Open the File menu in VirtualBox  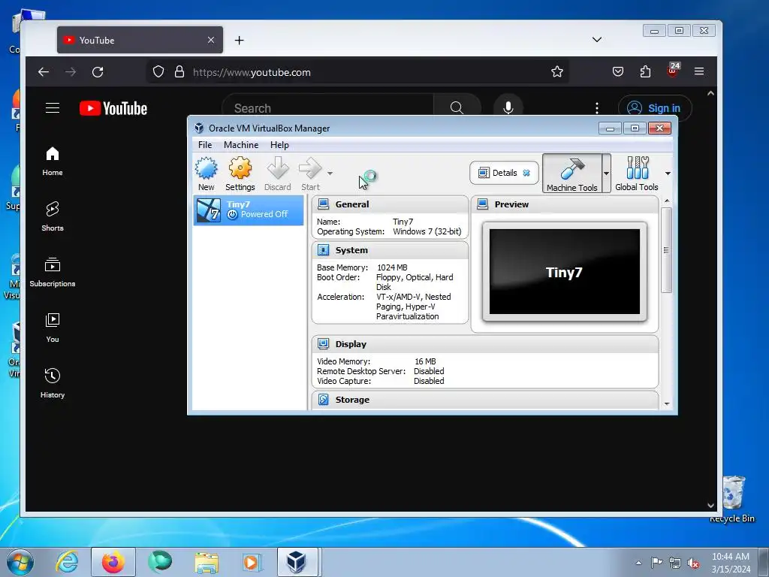205,145
